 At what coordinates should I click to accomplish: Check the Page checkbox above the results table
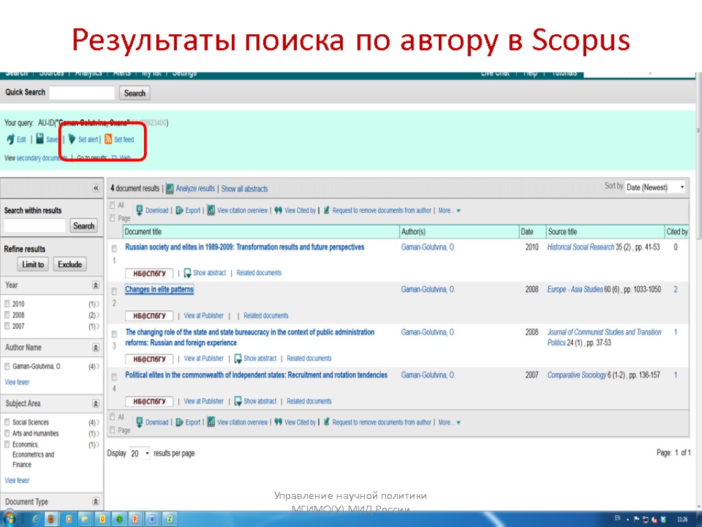[x=112, y=218]
